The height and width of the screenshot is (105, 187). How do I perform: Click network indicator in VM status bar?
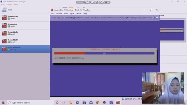[x=131, y=99]
